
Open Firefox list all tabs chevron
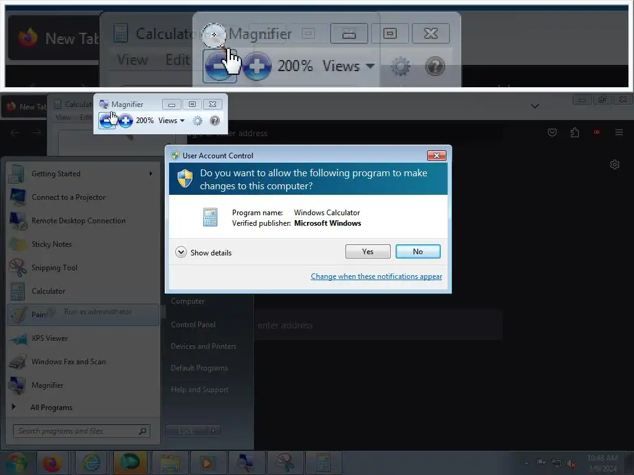tap(534, 106)
